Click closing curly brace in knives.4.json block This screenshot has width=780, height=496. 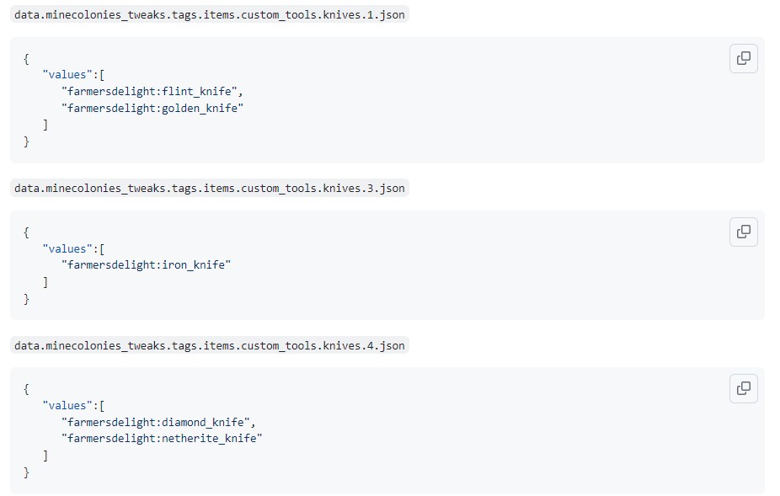(27, 472)
